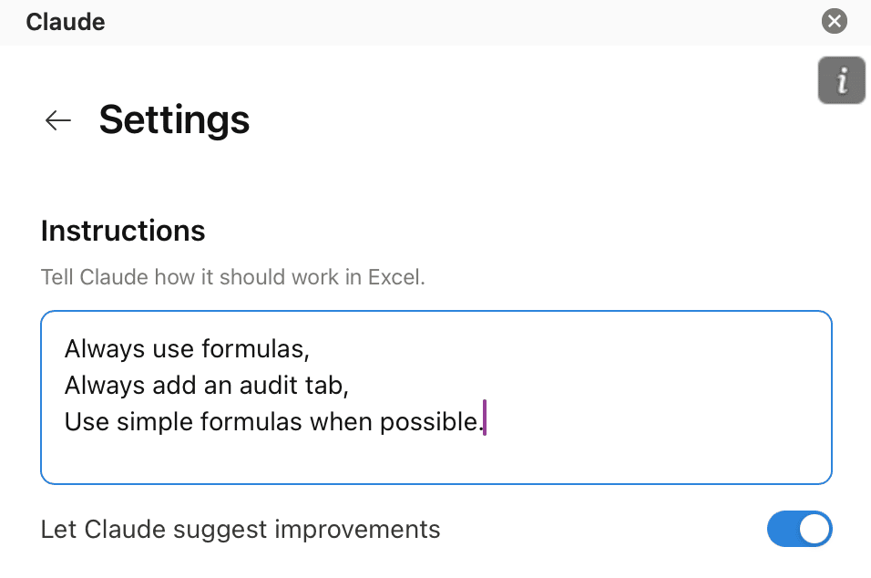Click the Let Claude suggest improvements label
This screenshot has height=578, width=871.
tap(240, 529)
